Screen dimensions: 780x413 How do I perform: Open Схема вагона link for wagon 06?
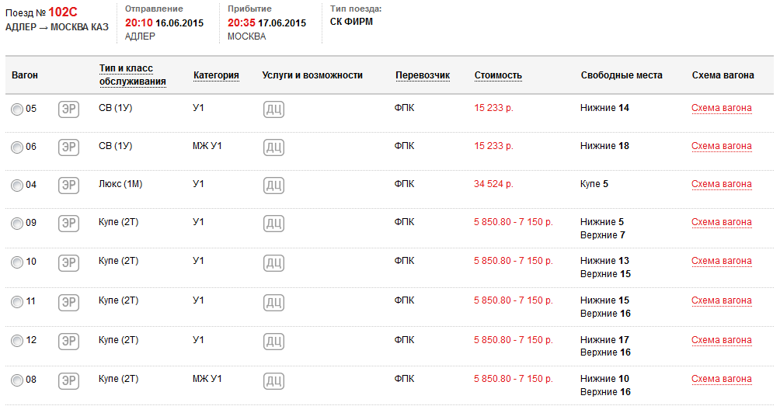click(722, 146)
